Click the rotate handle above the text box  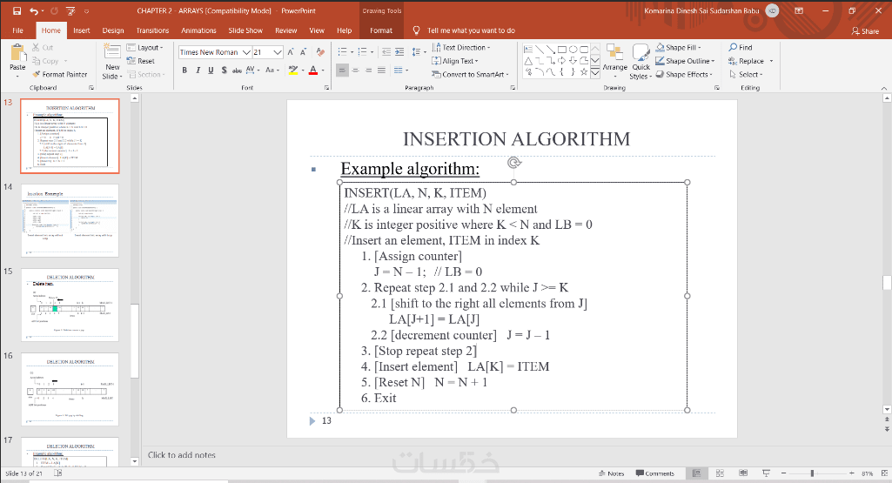513,163
